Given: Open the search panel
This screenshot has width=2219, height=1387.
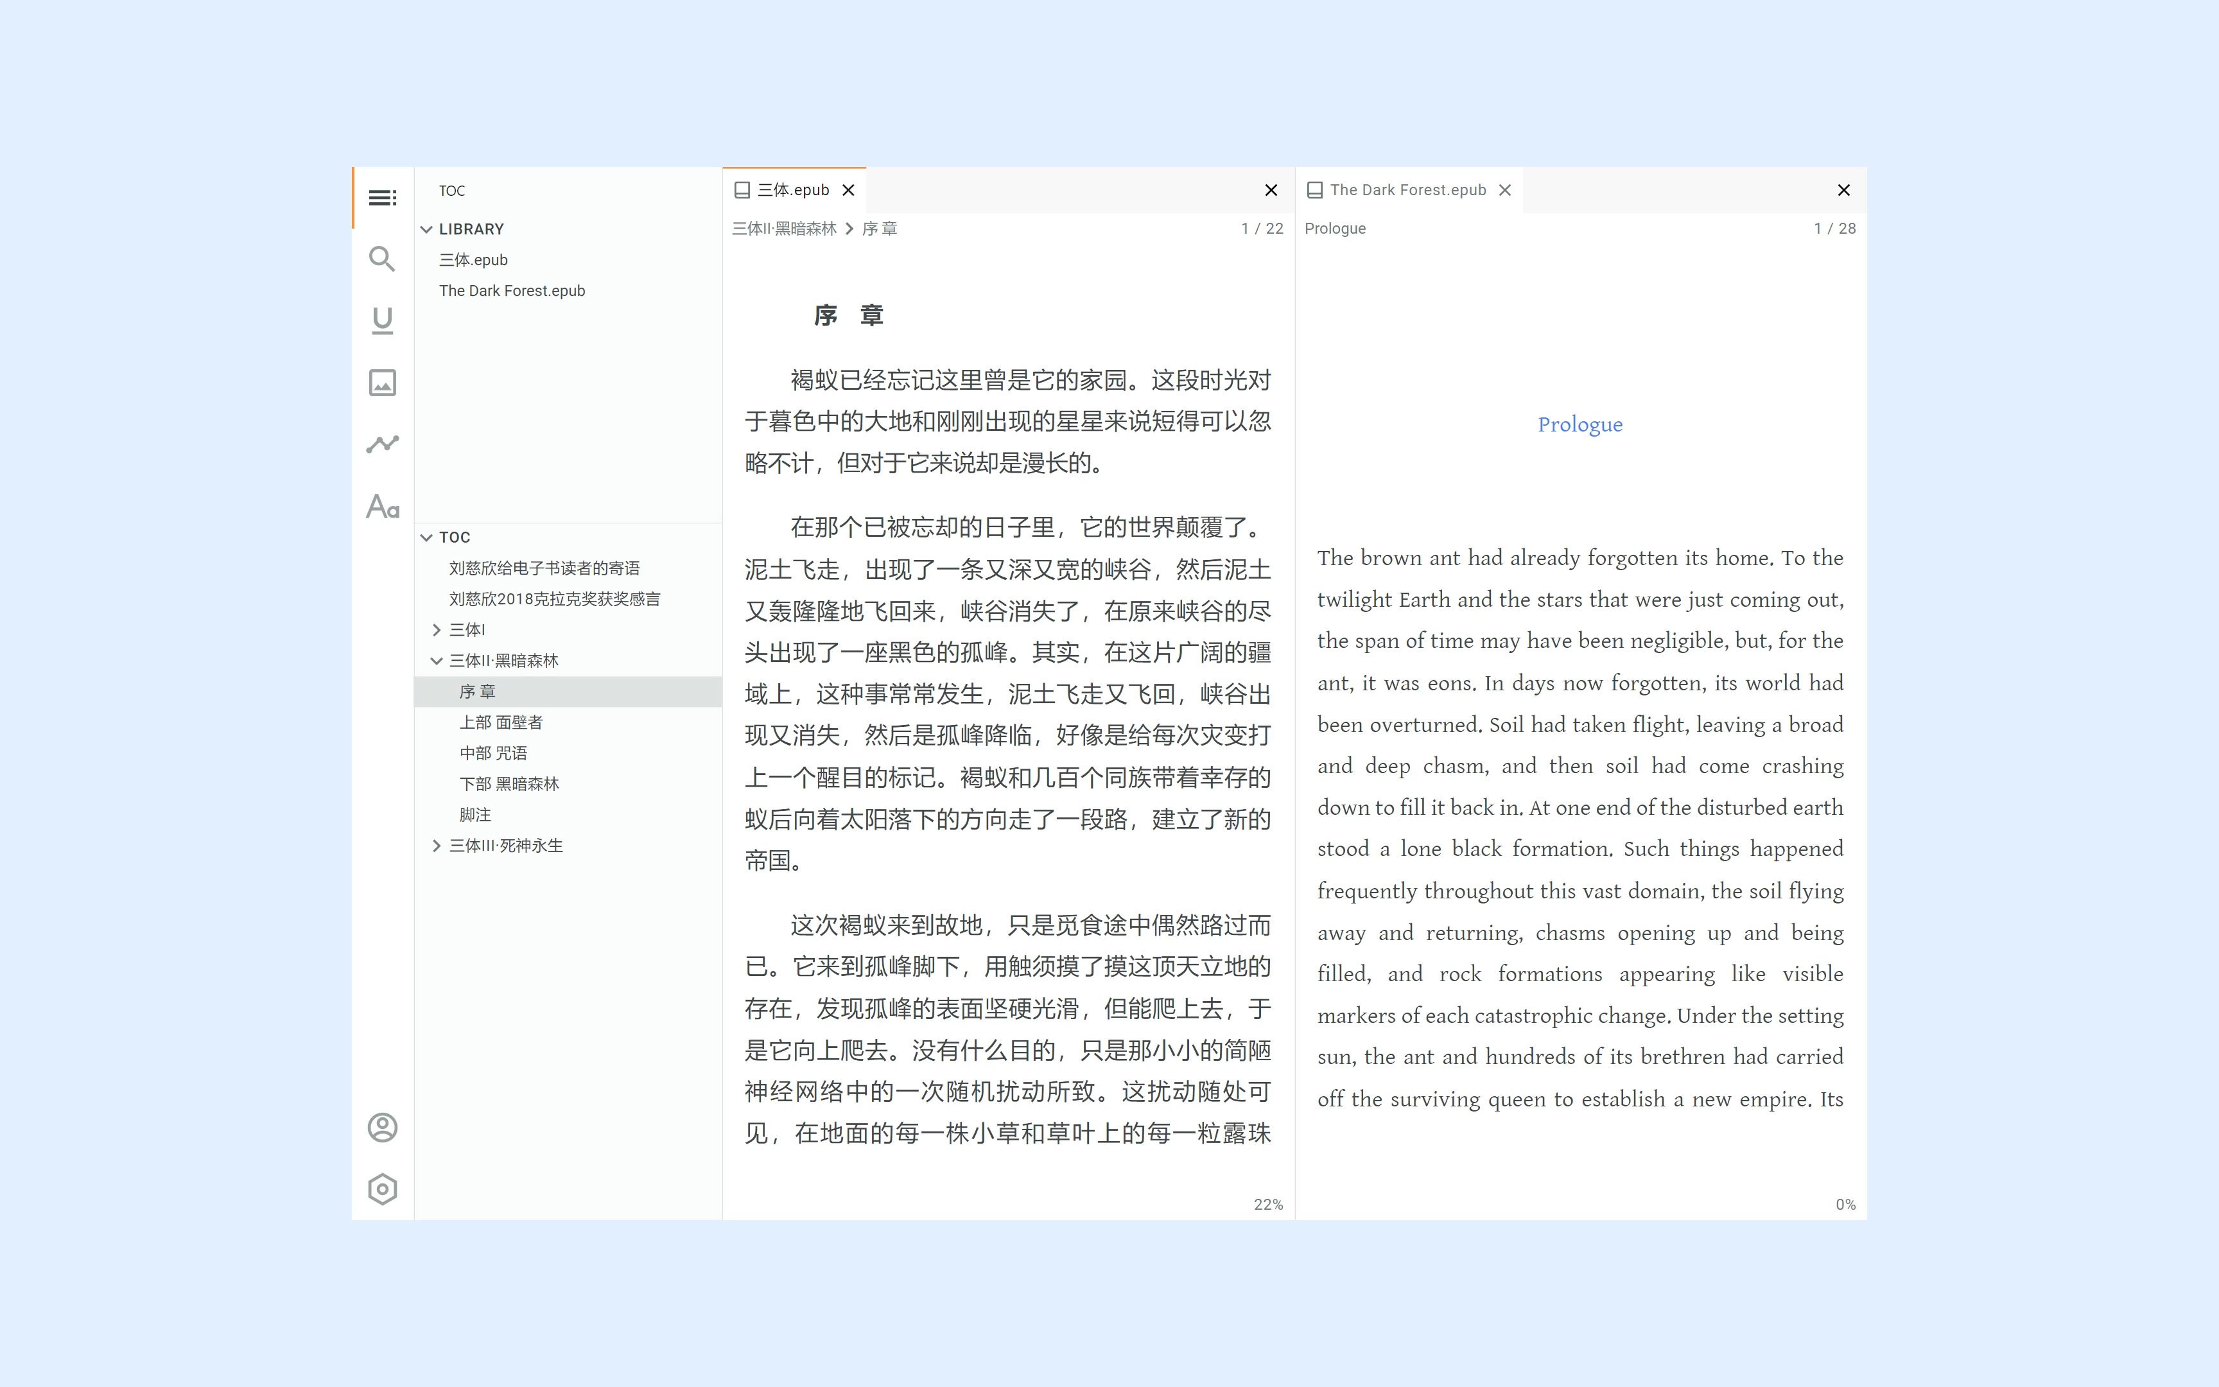Looking at the screenshot, I should click(x=383, y=259).
